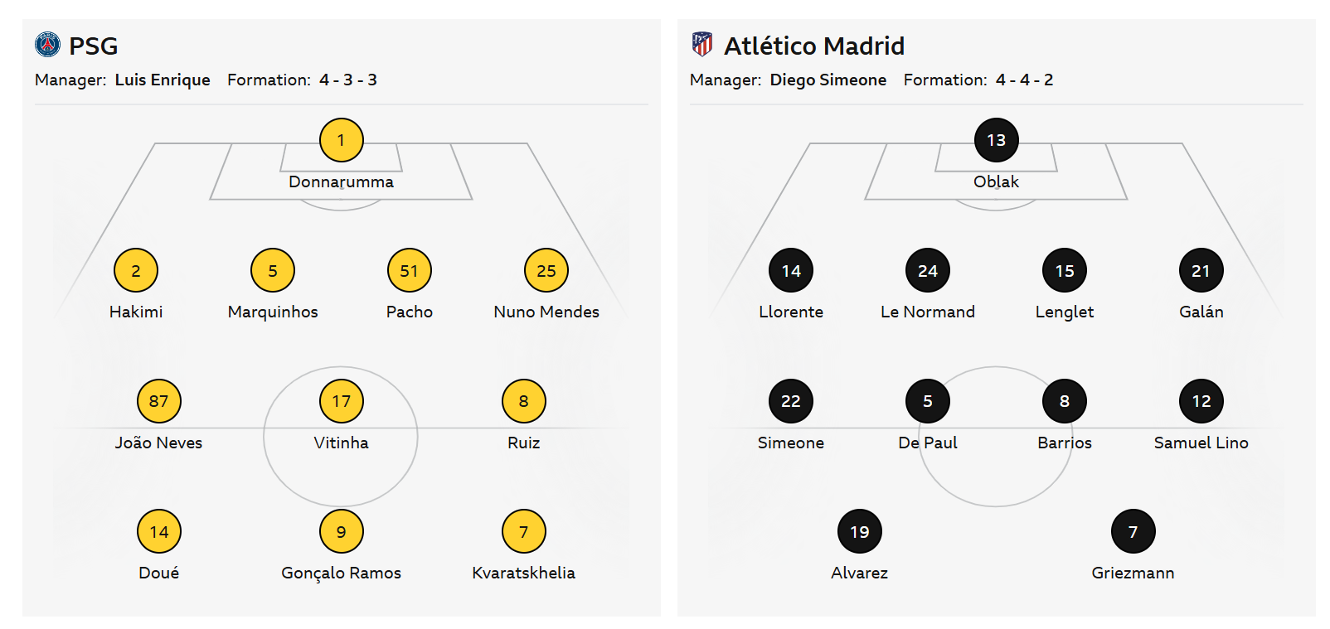
Task: Click Griezmann's black number 7 circle
Action: click(1133, 531)
